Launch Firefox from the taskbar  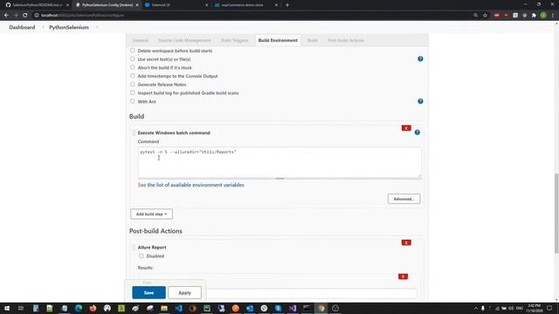(93, 308)
